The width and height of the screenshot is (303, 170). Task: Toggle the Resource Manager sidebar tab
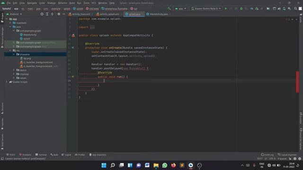tap(2, 37)
